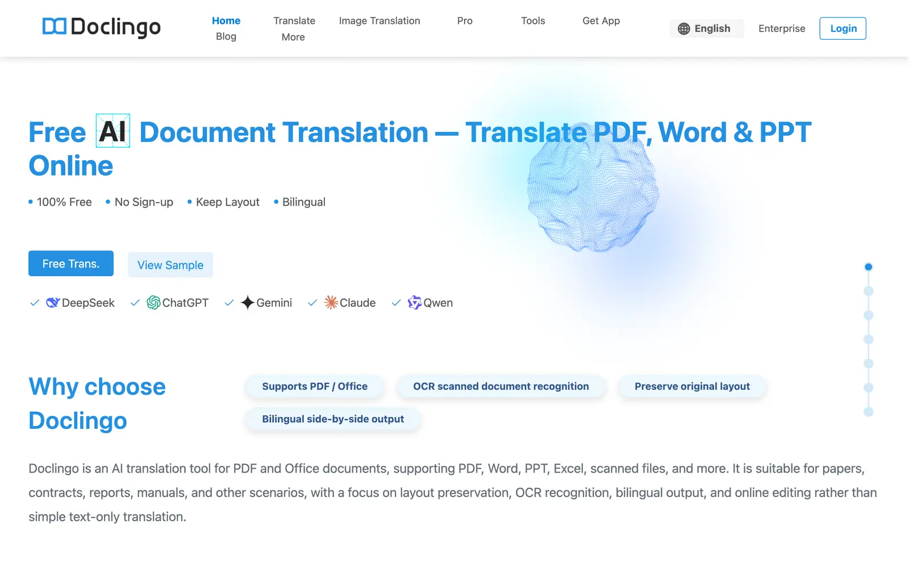Jump to the fourth section dot
The height and width of the screenshot is (568, 909).
[x=868, y=339]
